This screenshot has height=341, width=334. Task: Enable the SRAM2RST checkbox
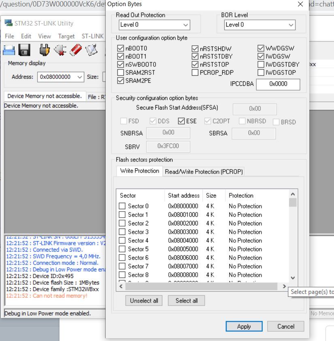point(120,72)
